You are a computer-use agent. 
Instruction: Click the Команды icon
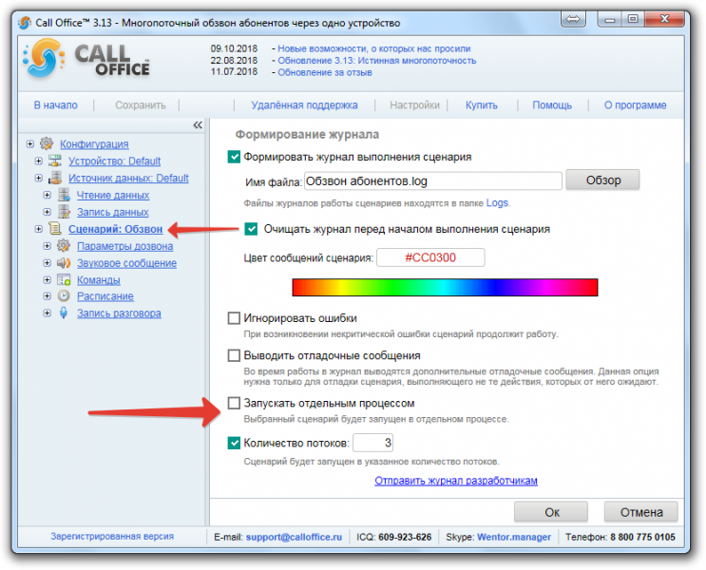pyautogui.click(x=64, y=279)
